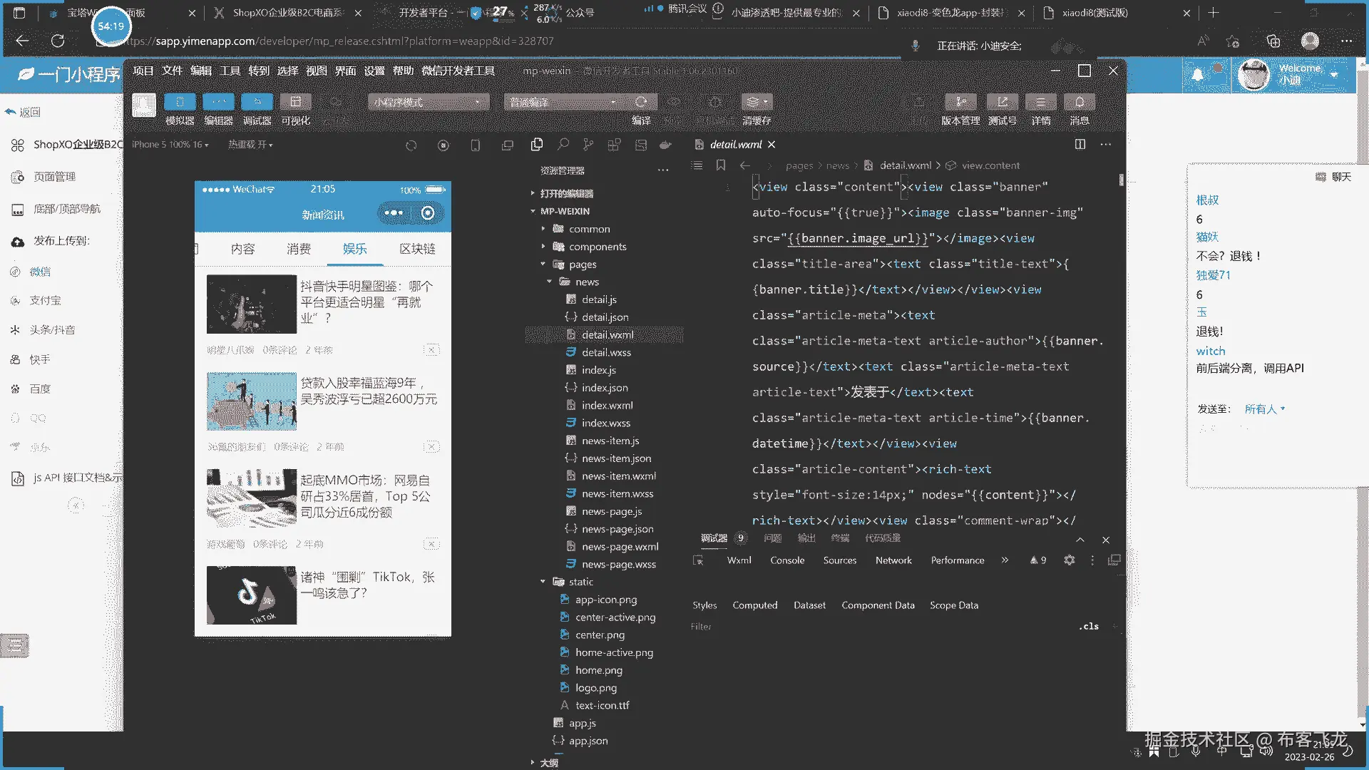The width and height of the screenshot is (1369, 770).
Task: Click the compile refresh icon
Action: [x=641, y=102]
